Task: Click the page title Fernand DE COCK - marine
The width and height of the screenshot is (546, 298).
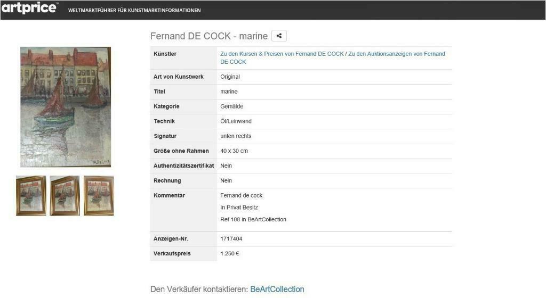Action: click(x=209, y=36)
